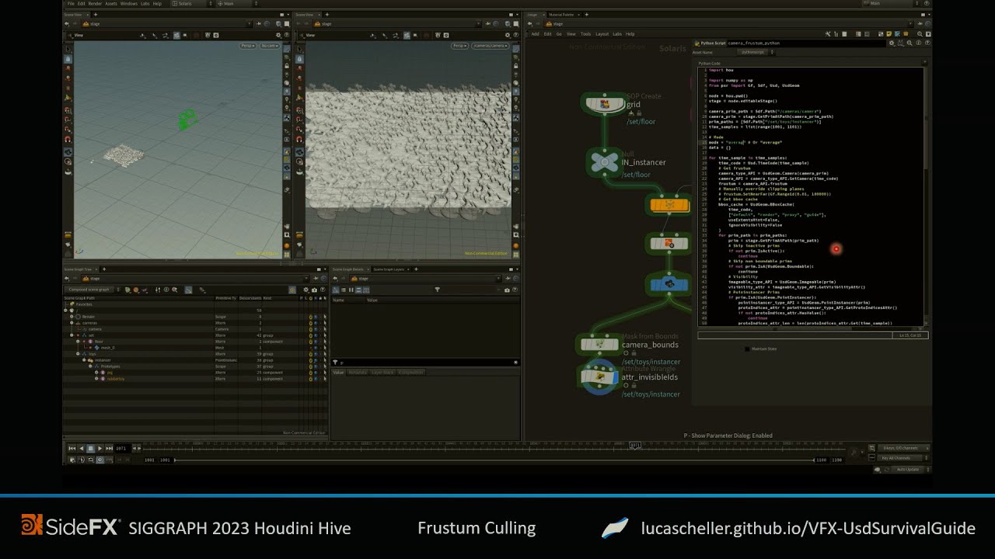The width and height of the screenshot is (995, 559).
Task: Select the attr_invisibleIds wrangle node
Action: pos(599,376)
